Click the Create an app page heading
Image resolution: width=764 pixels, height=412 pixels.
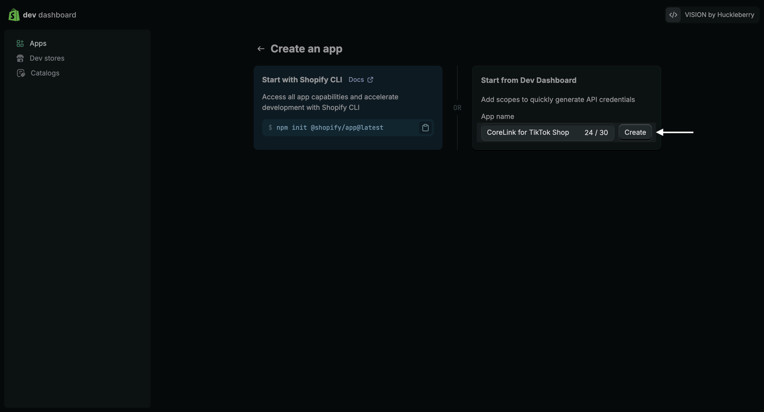click(x=306, y=49)
